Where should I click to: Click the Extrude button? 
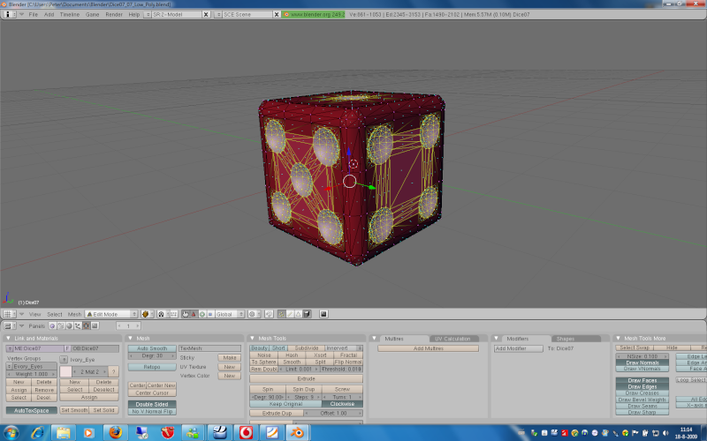tap(306, 379)
